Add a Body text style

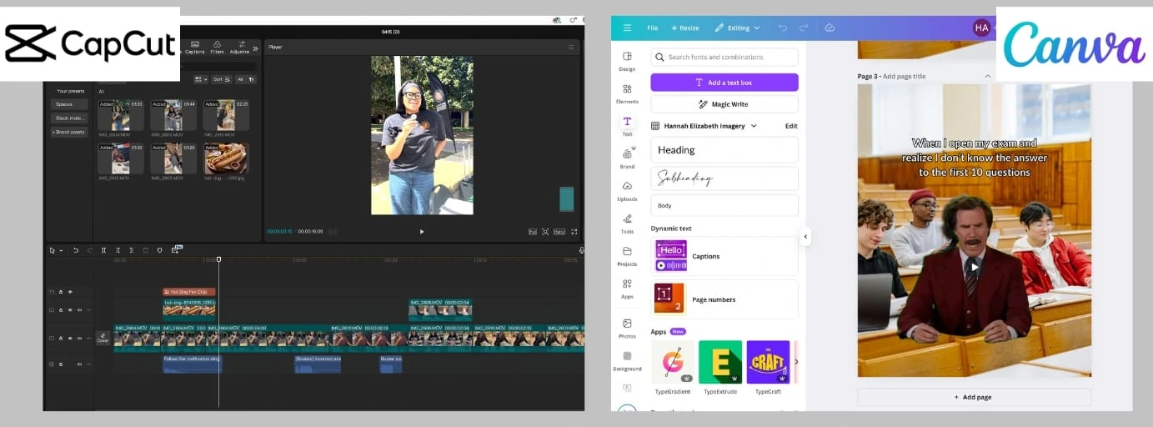point(724,205)
